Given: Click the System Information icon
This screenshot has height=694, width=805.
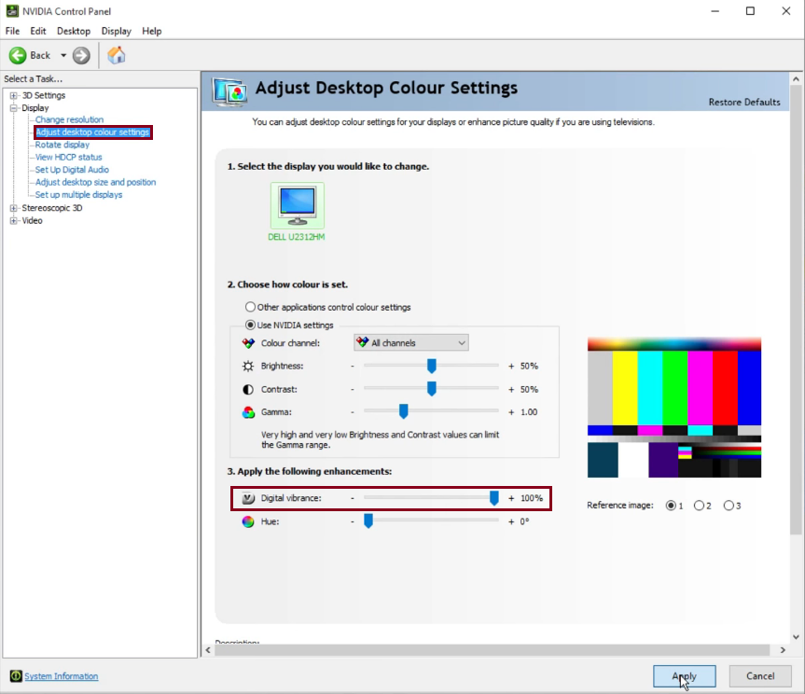Looking at the screenshot, I should [x=16, y=676].
